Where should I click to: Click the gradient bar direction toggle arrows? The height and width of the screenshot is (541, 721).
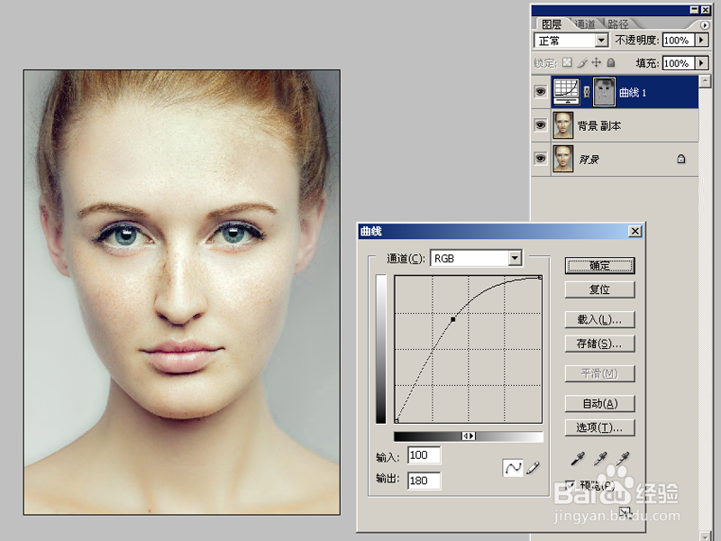click(469, 436)
